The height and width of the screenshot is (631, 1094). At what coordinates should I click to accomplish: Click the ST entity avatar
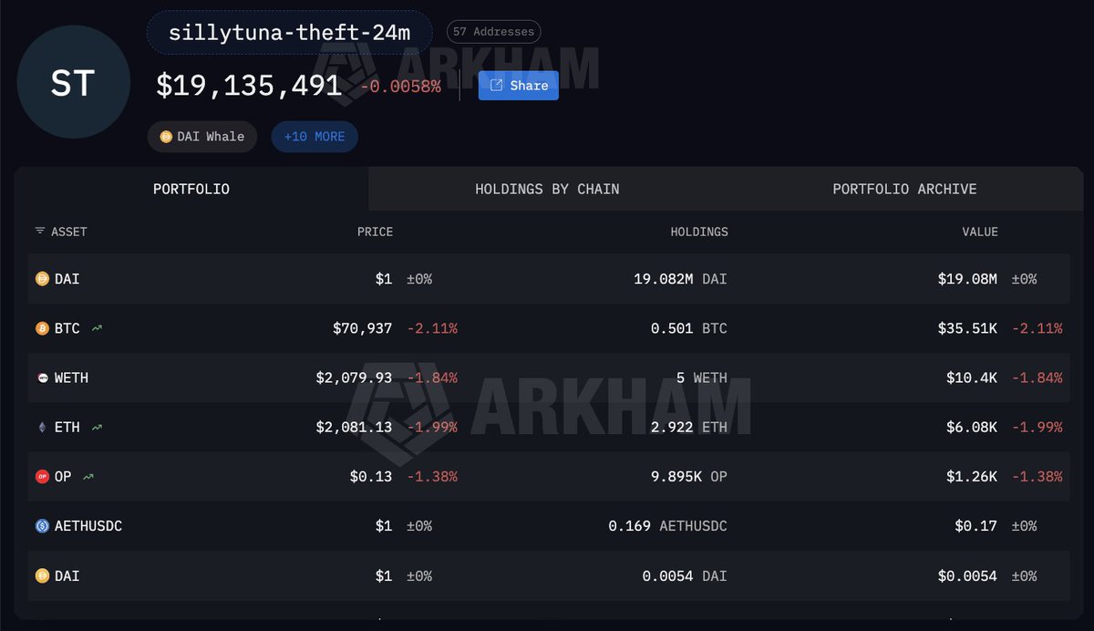(x=73, y=83)
